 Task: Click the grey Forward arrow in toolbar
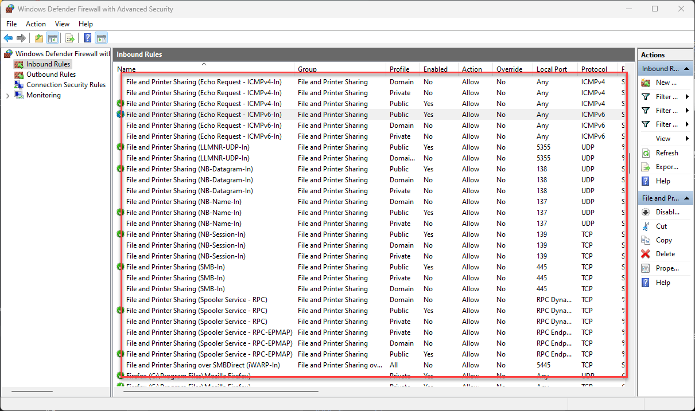21,38
